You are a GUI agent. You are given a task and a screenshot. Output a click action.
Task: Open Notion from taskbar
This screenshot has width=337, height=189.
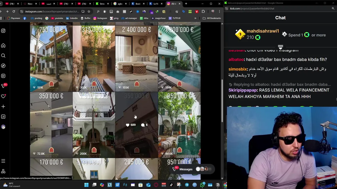(x=218, y=185)
